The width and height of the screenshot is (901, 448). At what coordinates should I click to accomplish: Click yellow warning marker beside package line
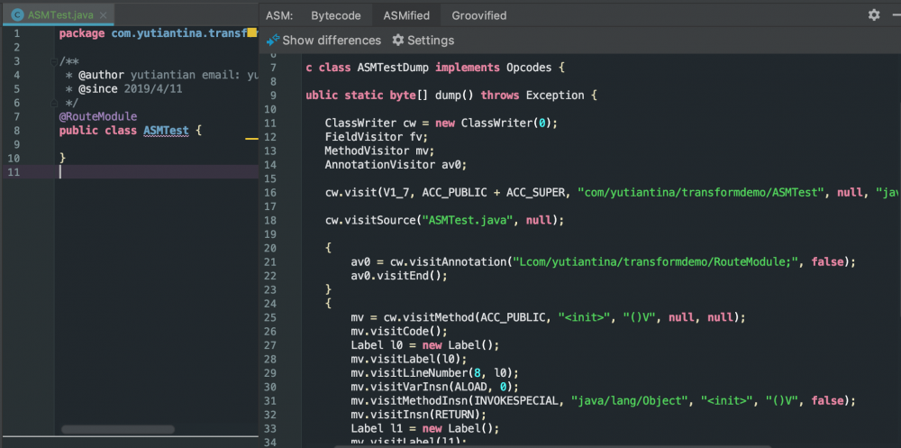[252, 33]
